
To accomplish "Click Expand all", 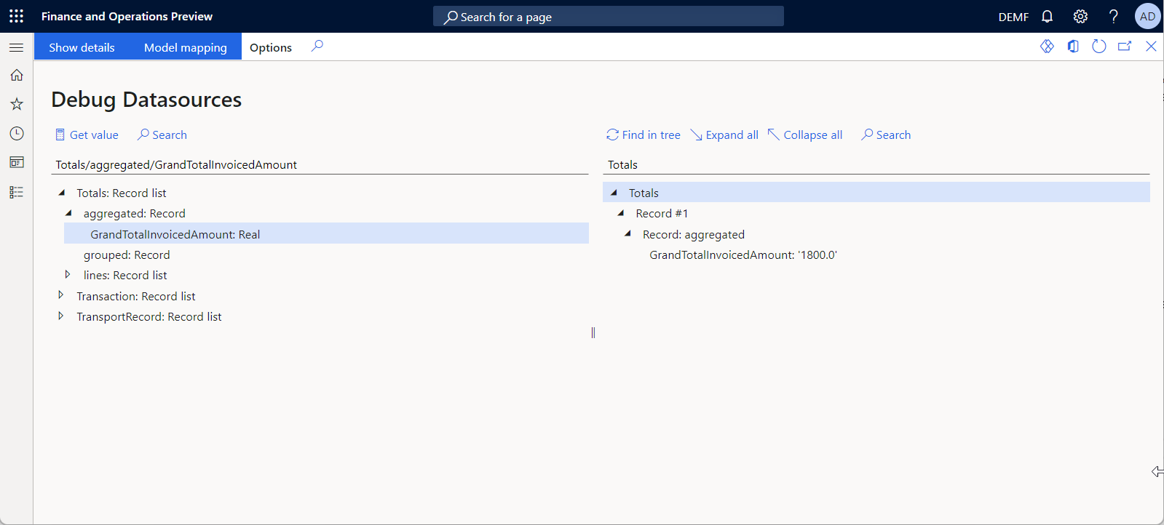I will (724, 135).
